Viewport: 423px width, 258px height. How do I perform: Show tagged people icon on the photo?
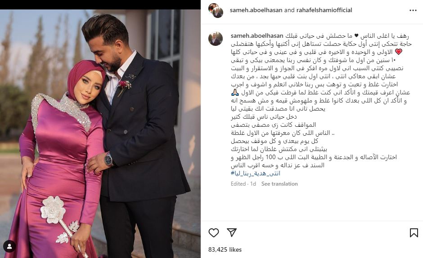[x=9, y=246]
